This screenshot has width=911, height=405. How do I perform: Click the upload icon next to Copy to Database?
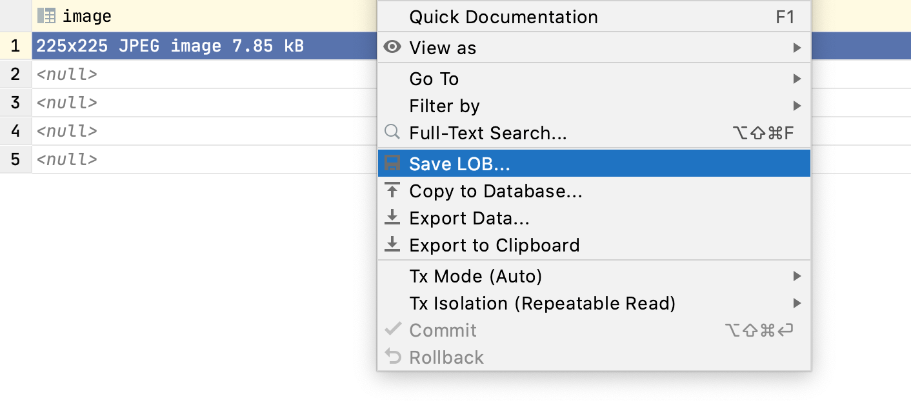click(392, 190)
